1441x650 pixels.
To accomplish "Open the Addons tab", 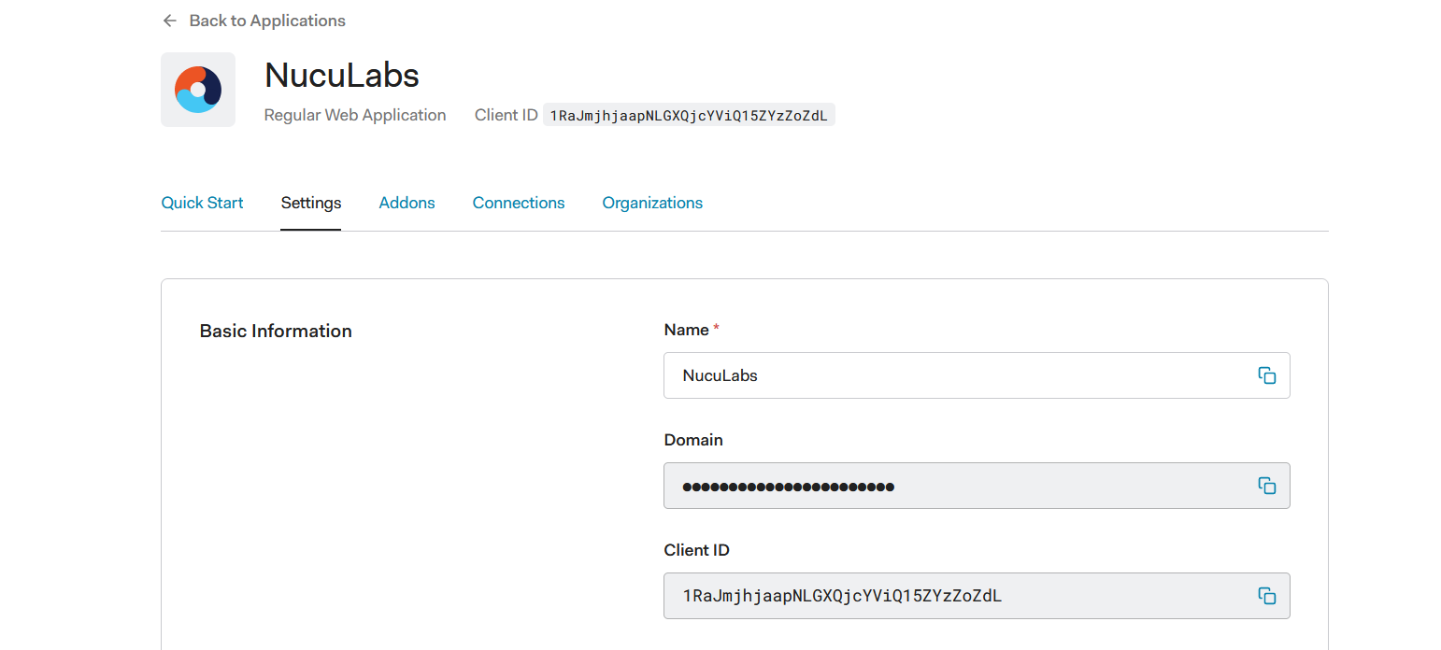I will (407, 203).
